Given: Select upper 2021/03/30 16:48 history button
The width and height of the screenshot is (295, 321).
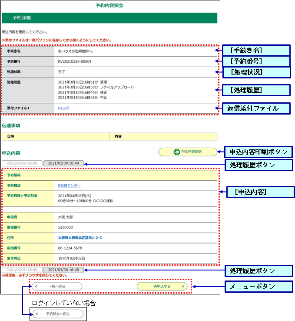Looking at the screenshot, I should (63, 163).
